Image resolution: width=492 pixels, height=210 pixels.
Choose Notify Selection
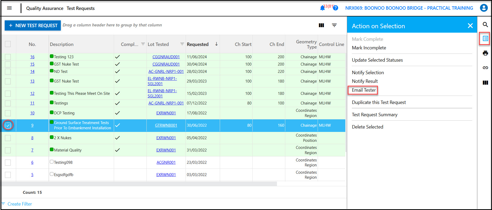tap(368, 73)
